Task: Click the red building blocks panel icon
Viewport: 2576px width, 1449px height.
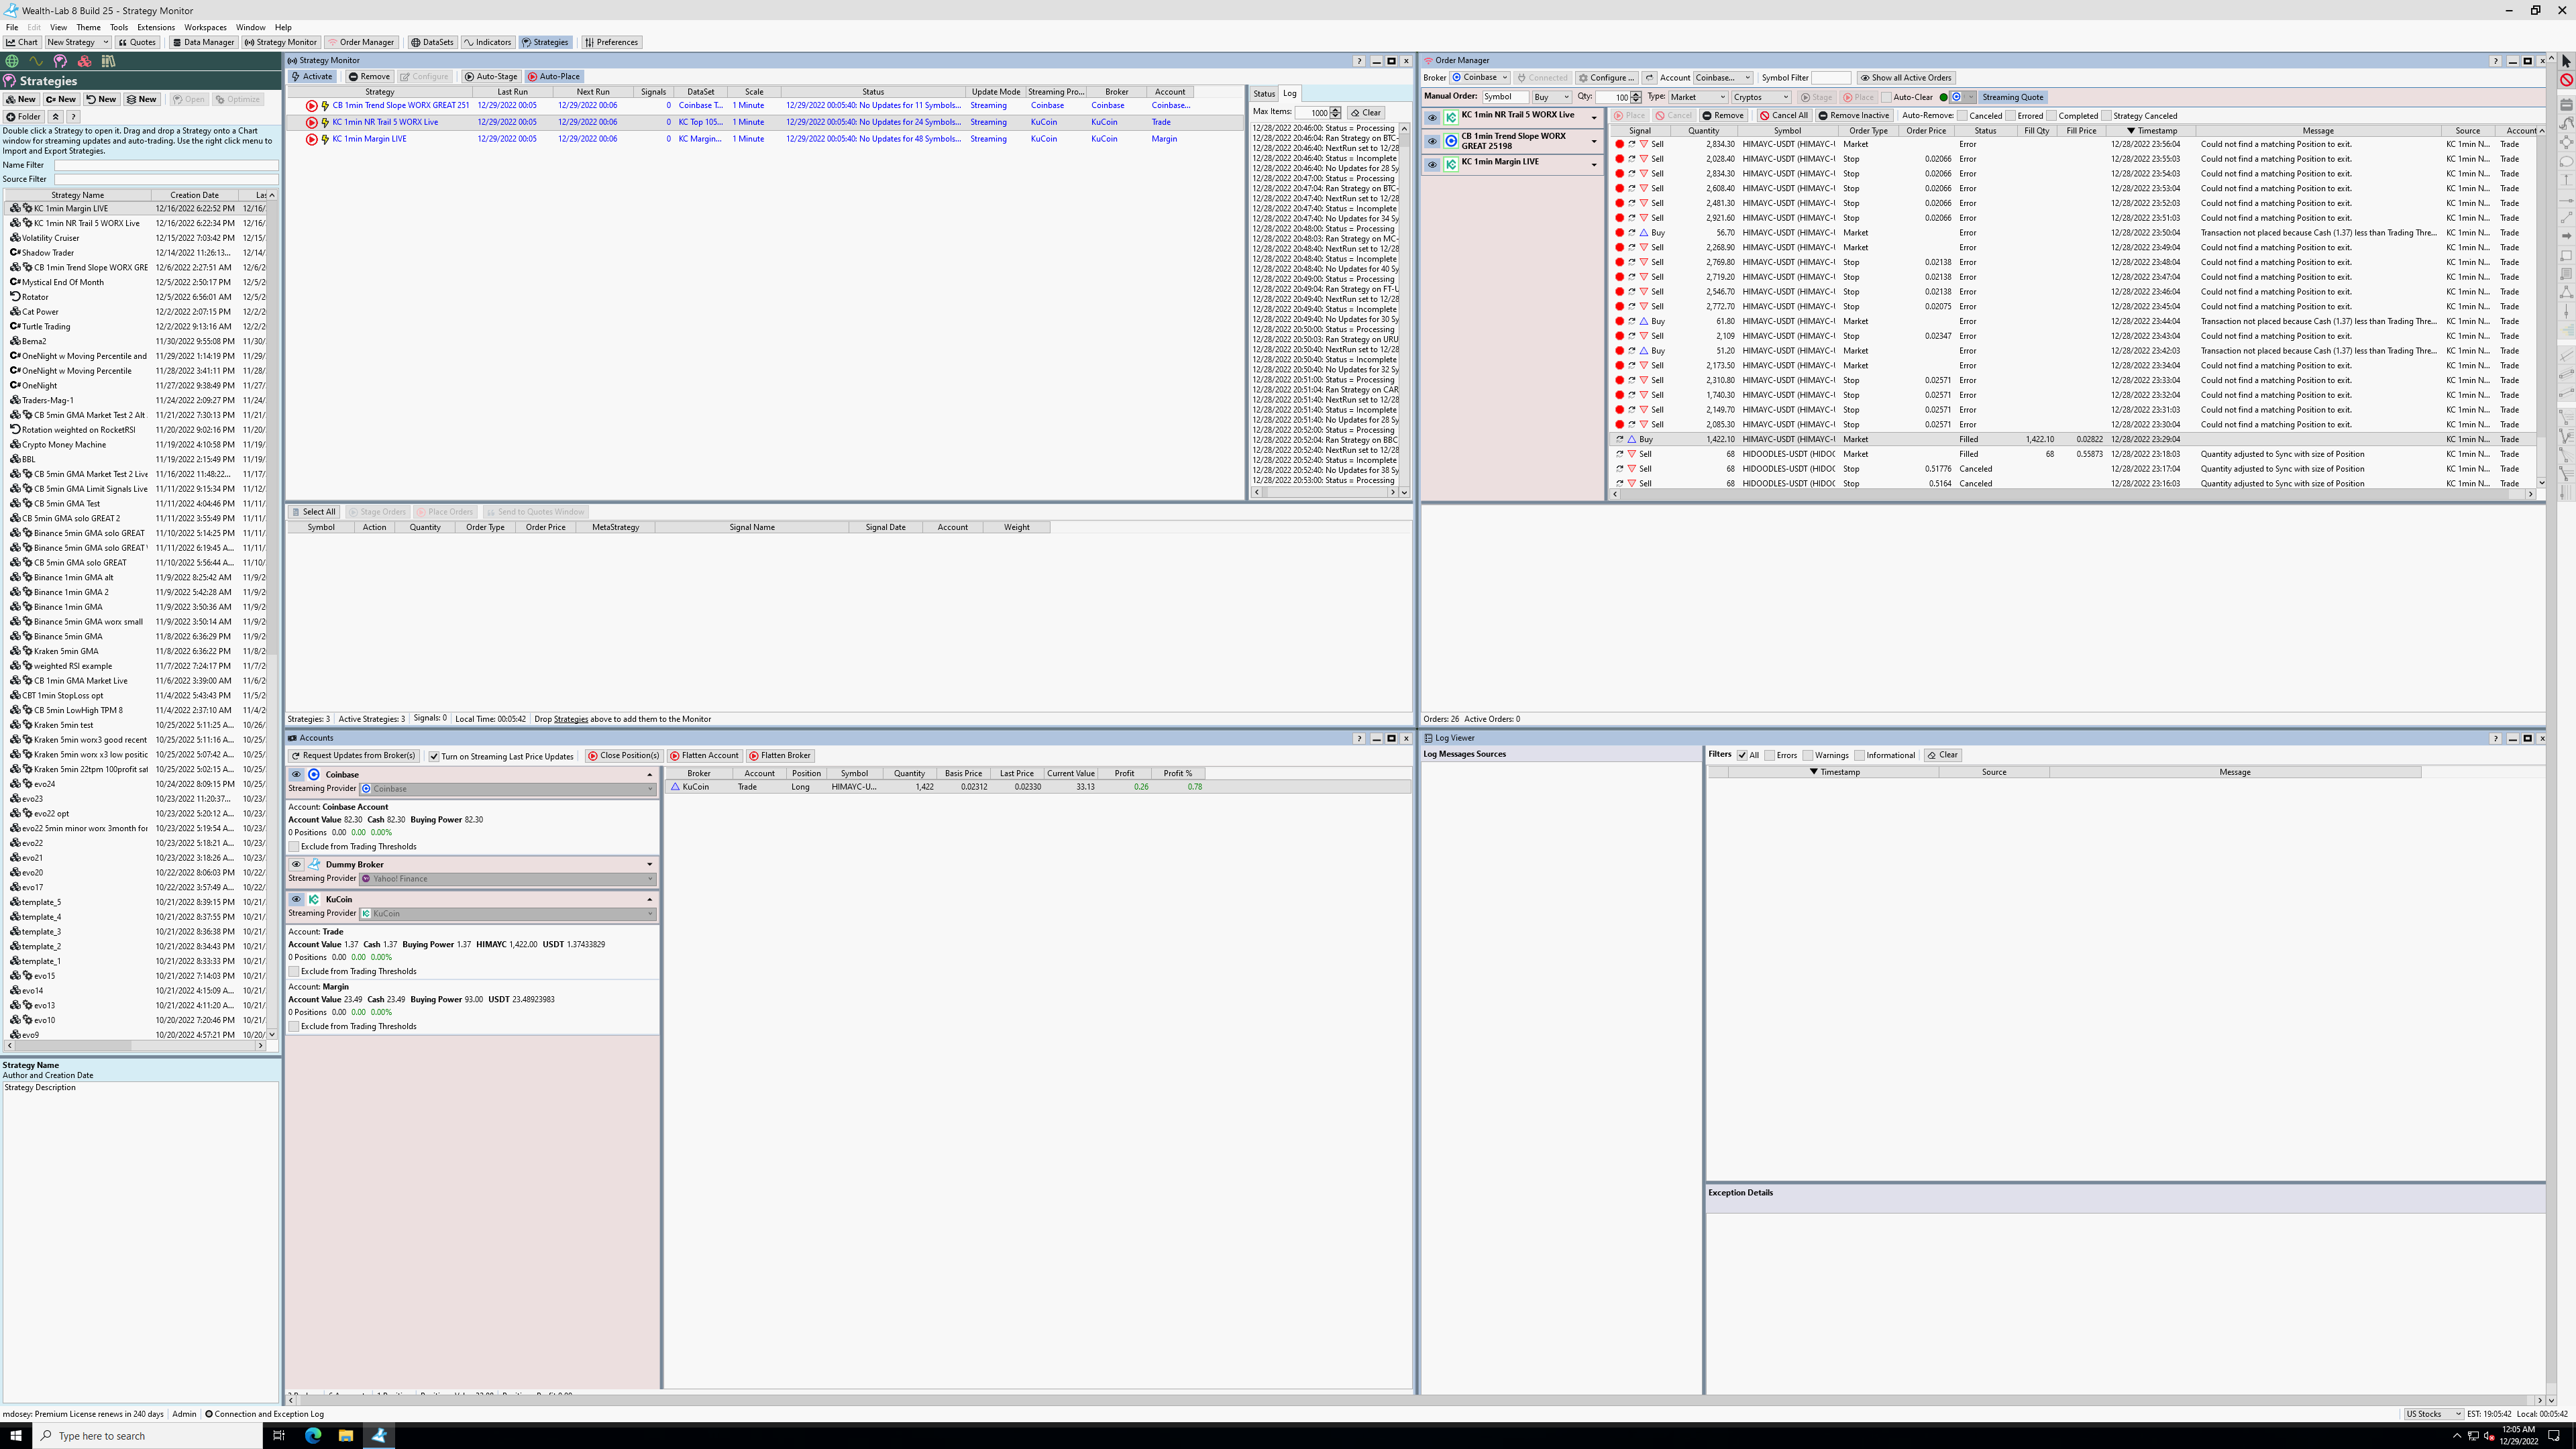Action: (84, 61)
